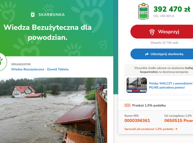Click the Woda zalewa miasta campaign thumbnail
Screen dimensions: 193x143
[x=137, y=85]
